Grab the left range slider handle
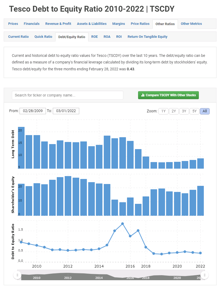The height and width of the screenshot is (290, 221). coord(17,275)
